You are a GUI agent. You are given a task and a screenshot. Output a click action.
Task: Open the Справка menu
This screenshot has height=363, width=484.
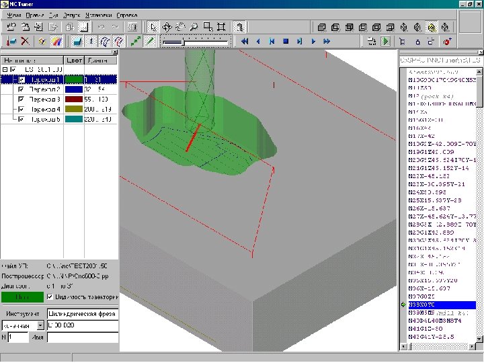(126, 14)
